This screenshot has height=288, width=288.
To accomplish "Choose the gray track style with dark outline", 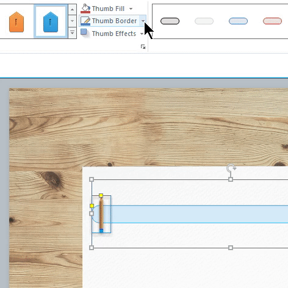I will tap(170, 21).
